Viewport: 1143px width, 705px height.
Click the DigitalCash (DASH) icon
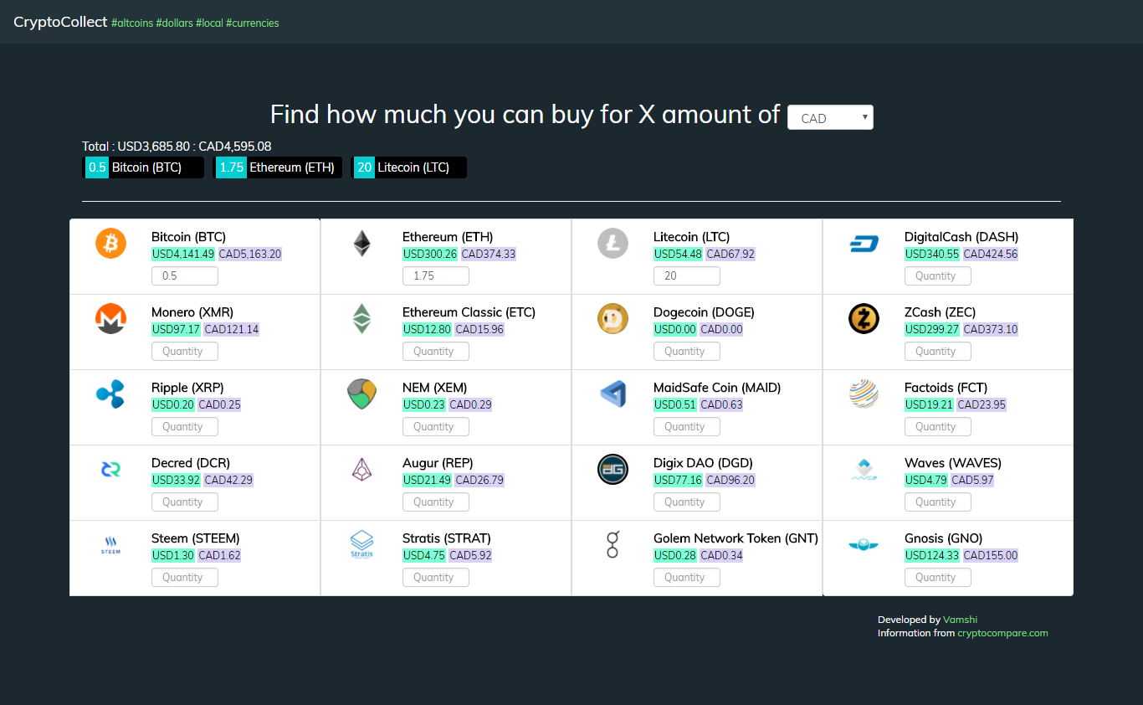tap(864, 243)
